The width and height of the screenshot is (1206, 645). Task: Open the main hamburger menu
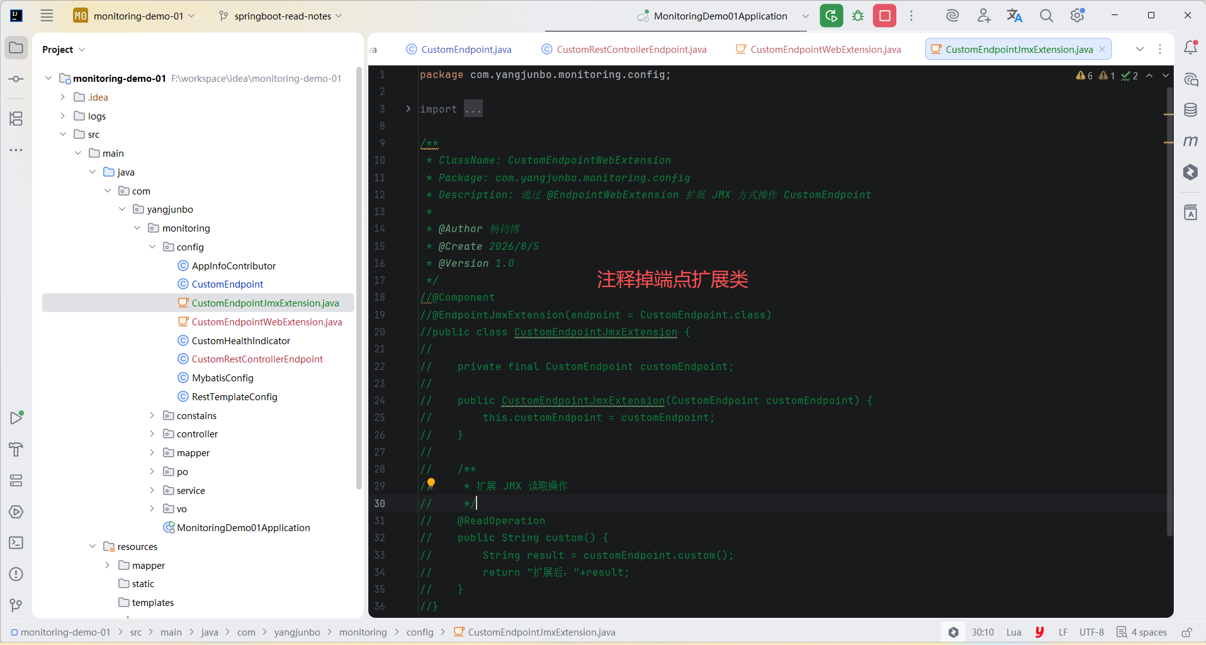(47, 16)
